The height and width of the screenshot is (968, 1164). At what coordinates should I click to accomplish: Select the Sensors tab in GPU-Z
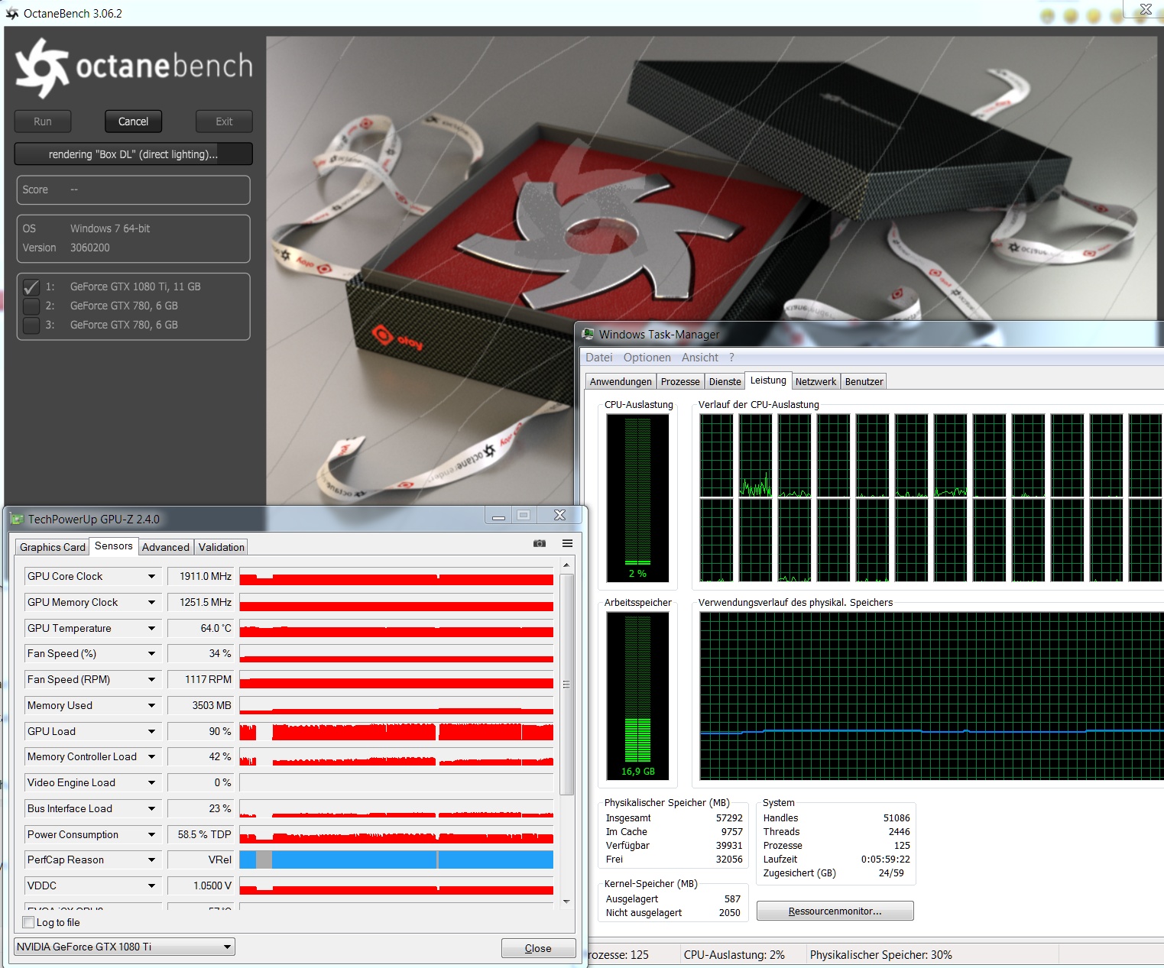114,546
